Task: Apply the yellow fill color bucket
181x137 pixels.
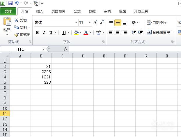Action: pyautogui.click(x=76, y=33)
